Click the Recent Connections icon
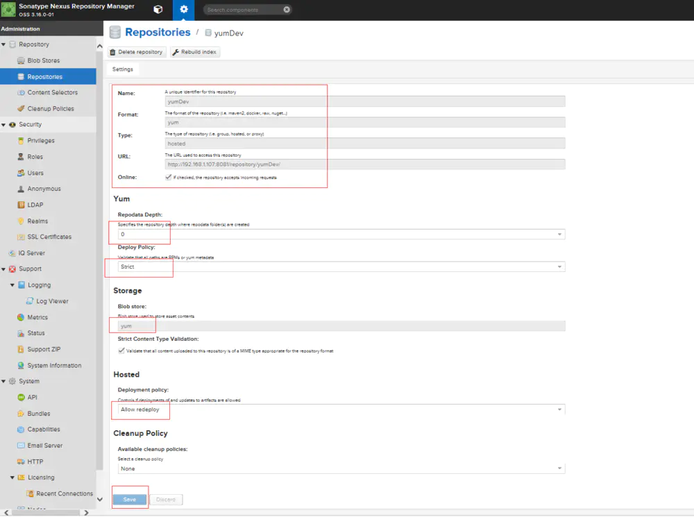 (x=30, y=493)
